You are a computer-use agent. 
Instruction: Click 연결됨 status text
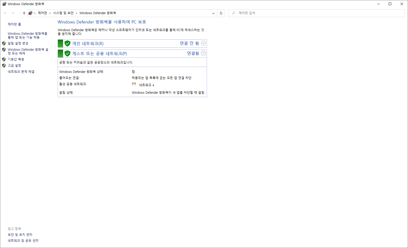193,53
